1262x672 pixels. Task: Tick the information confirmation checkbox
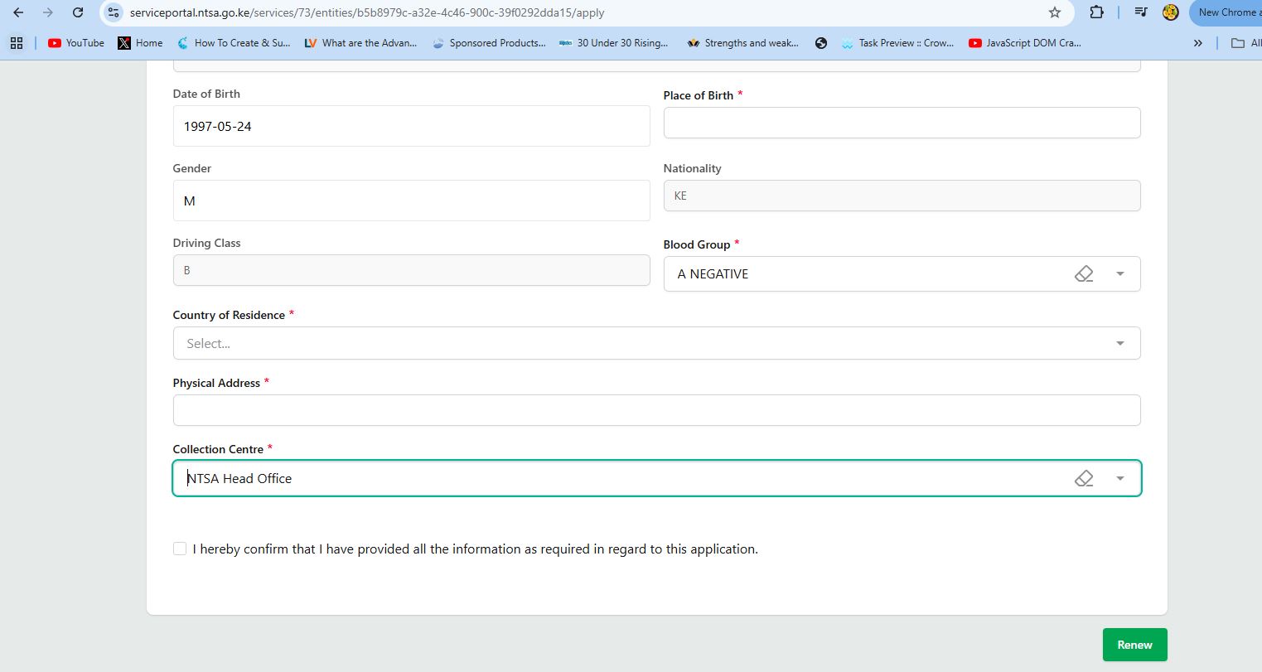180,549
